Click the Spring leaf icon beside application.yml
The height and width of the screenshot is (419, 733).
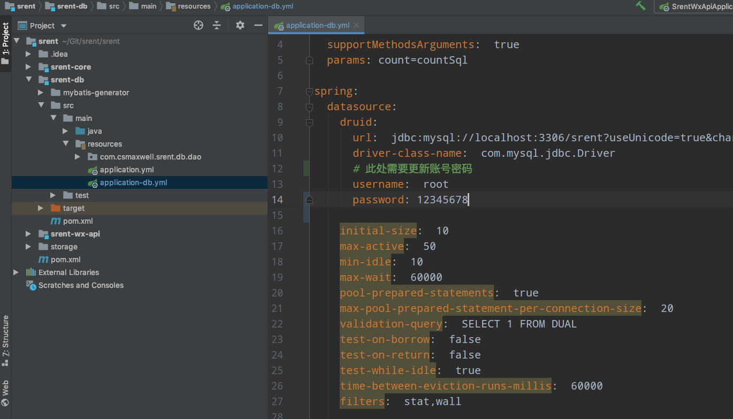click(93, 170)
